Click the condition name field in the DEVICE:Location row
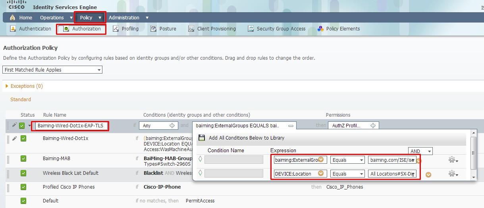 tap(234, 174)
